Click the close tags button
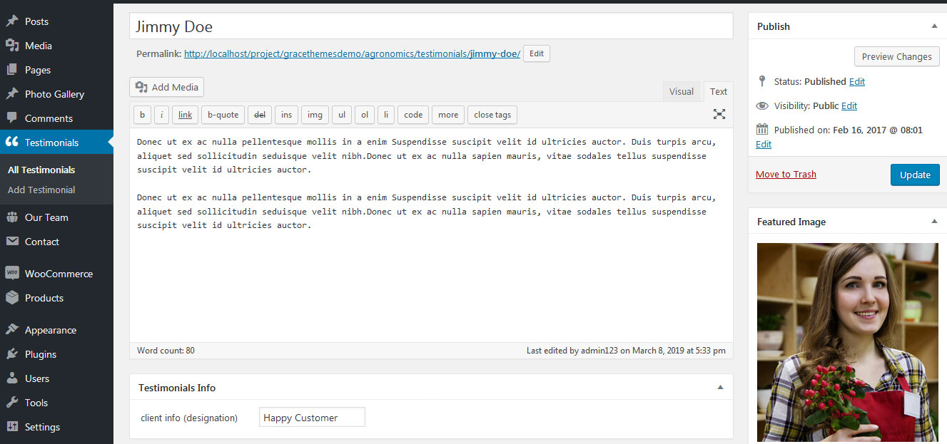The width and height of the screenshot is (947, 444). click(492, 115)
